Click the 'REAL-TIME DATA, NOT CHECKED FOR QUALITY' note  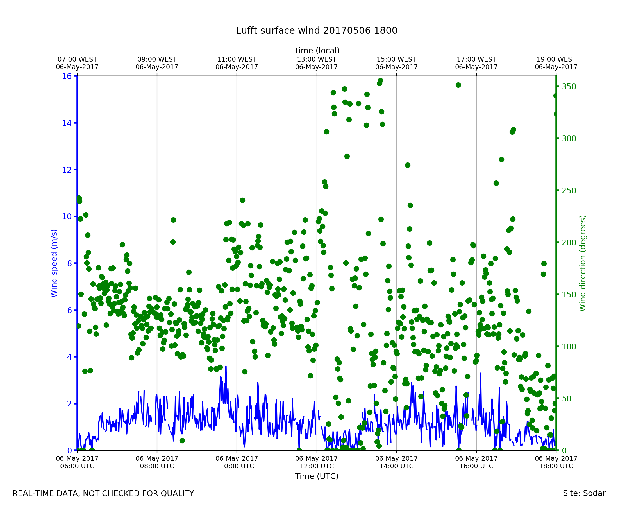pyautogui.click(x=103, y=494)
